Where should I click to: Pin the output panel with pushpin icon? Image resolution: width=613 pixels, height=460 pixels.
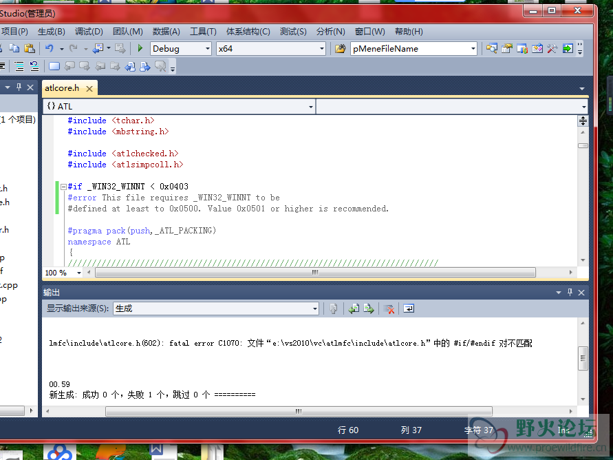pyautogui.click(x=570, y=292)
